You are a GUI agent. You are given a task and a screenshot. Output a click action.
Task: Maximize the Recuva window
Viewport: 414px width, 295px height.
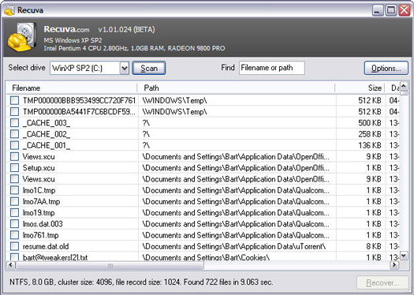pos(391,10)
